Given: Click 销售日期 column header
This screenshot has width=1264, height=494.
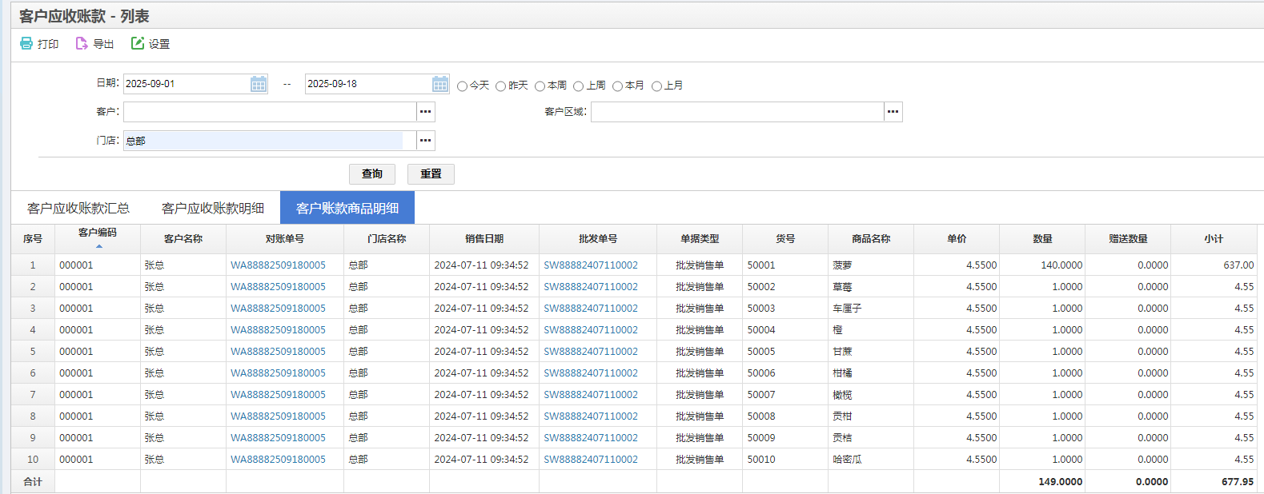Looking at the screenshot, I should coord(484,239).
